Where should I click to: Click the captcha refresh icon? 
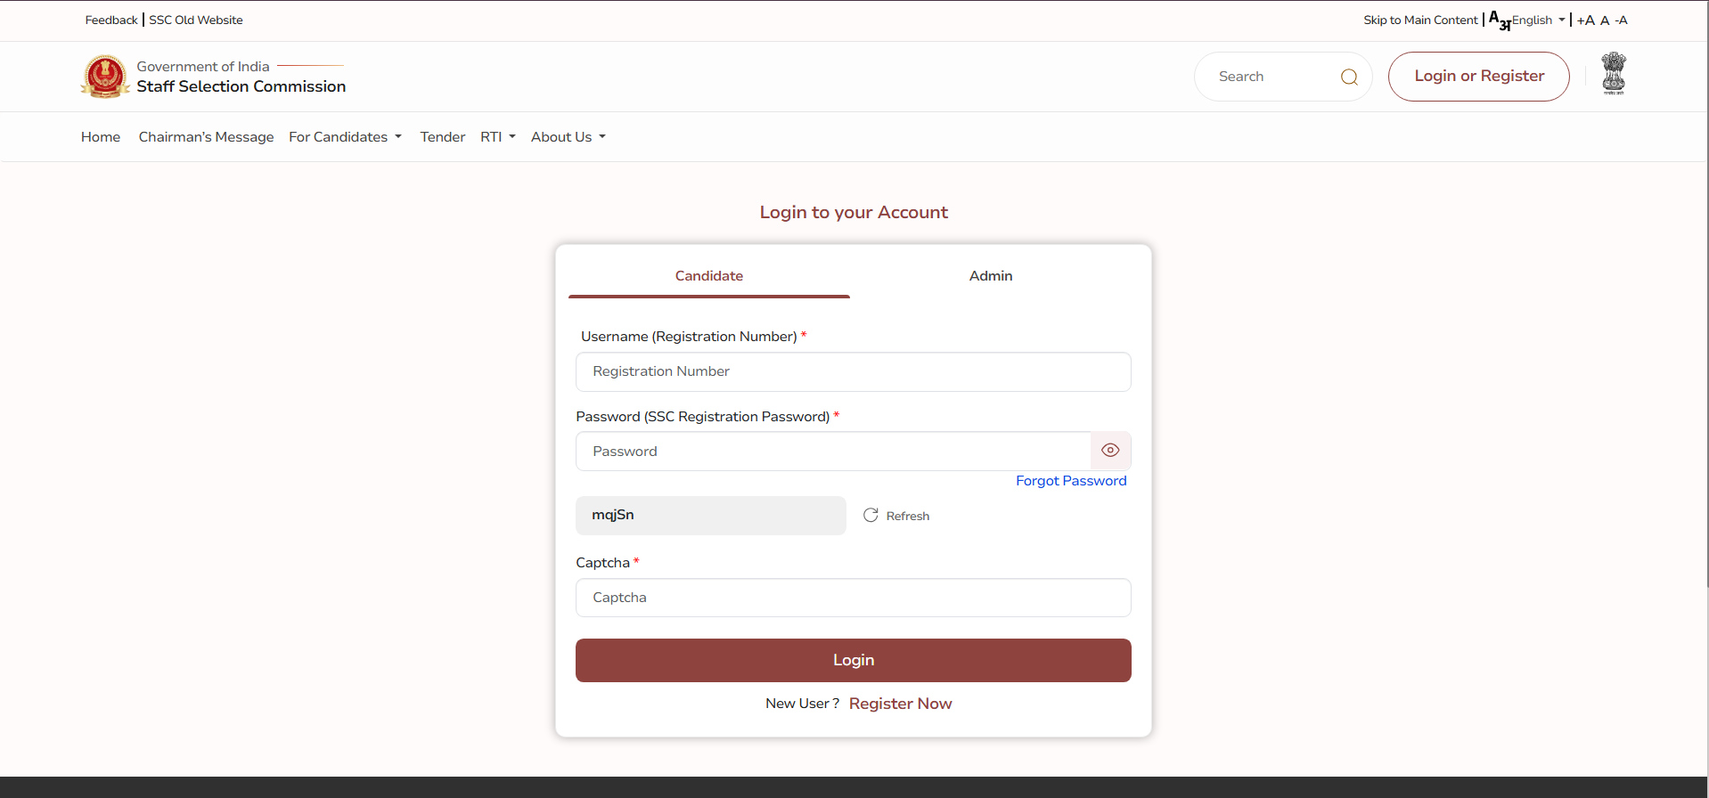871,516
